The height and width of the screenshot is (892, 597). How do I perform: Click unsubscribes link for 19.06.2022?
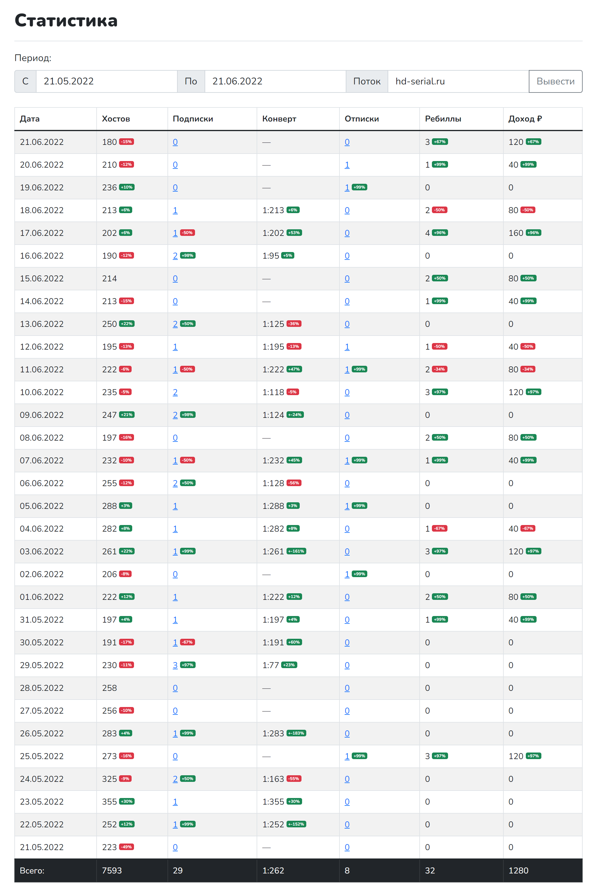(347, 187)
